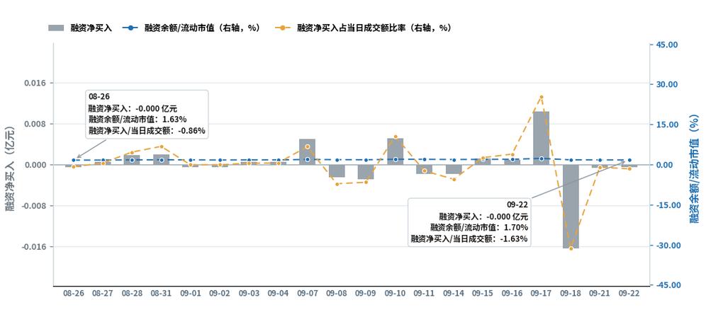Click the 09-11 x-axis label
706x329 pixels.
[x=424, y=293]
